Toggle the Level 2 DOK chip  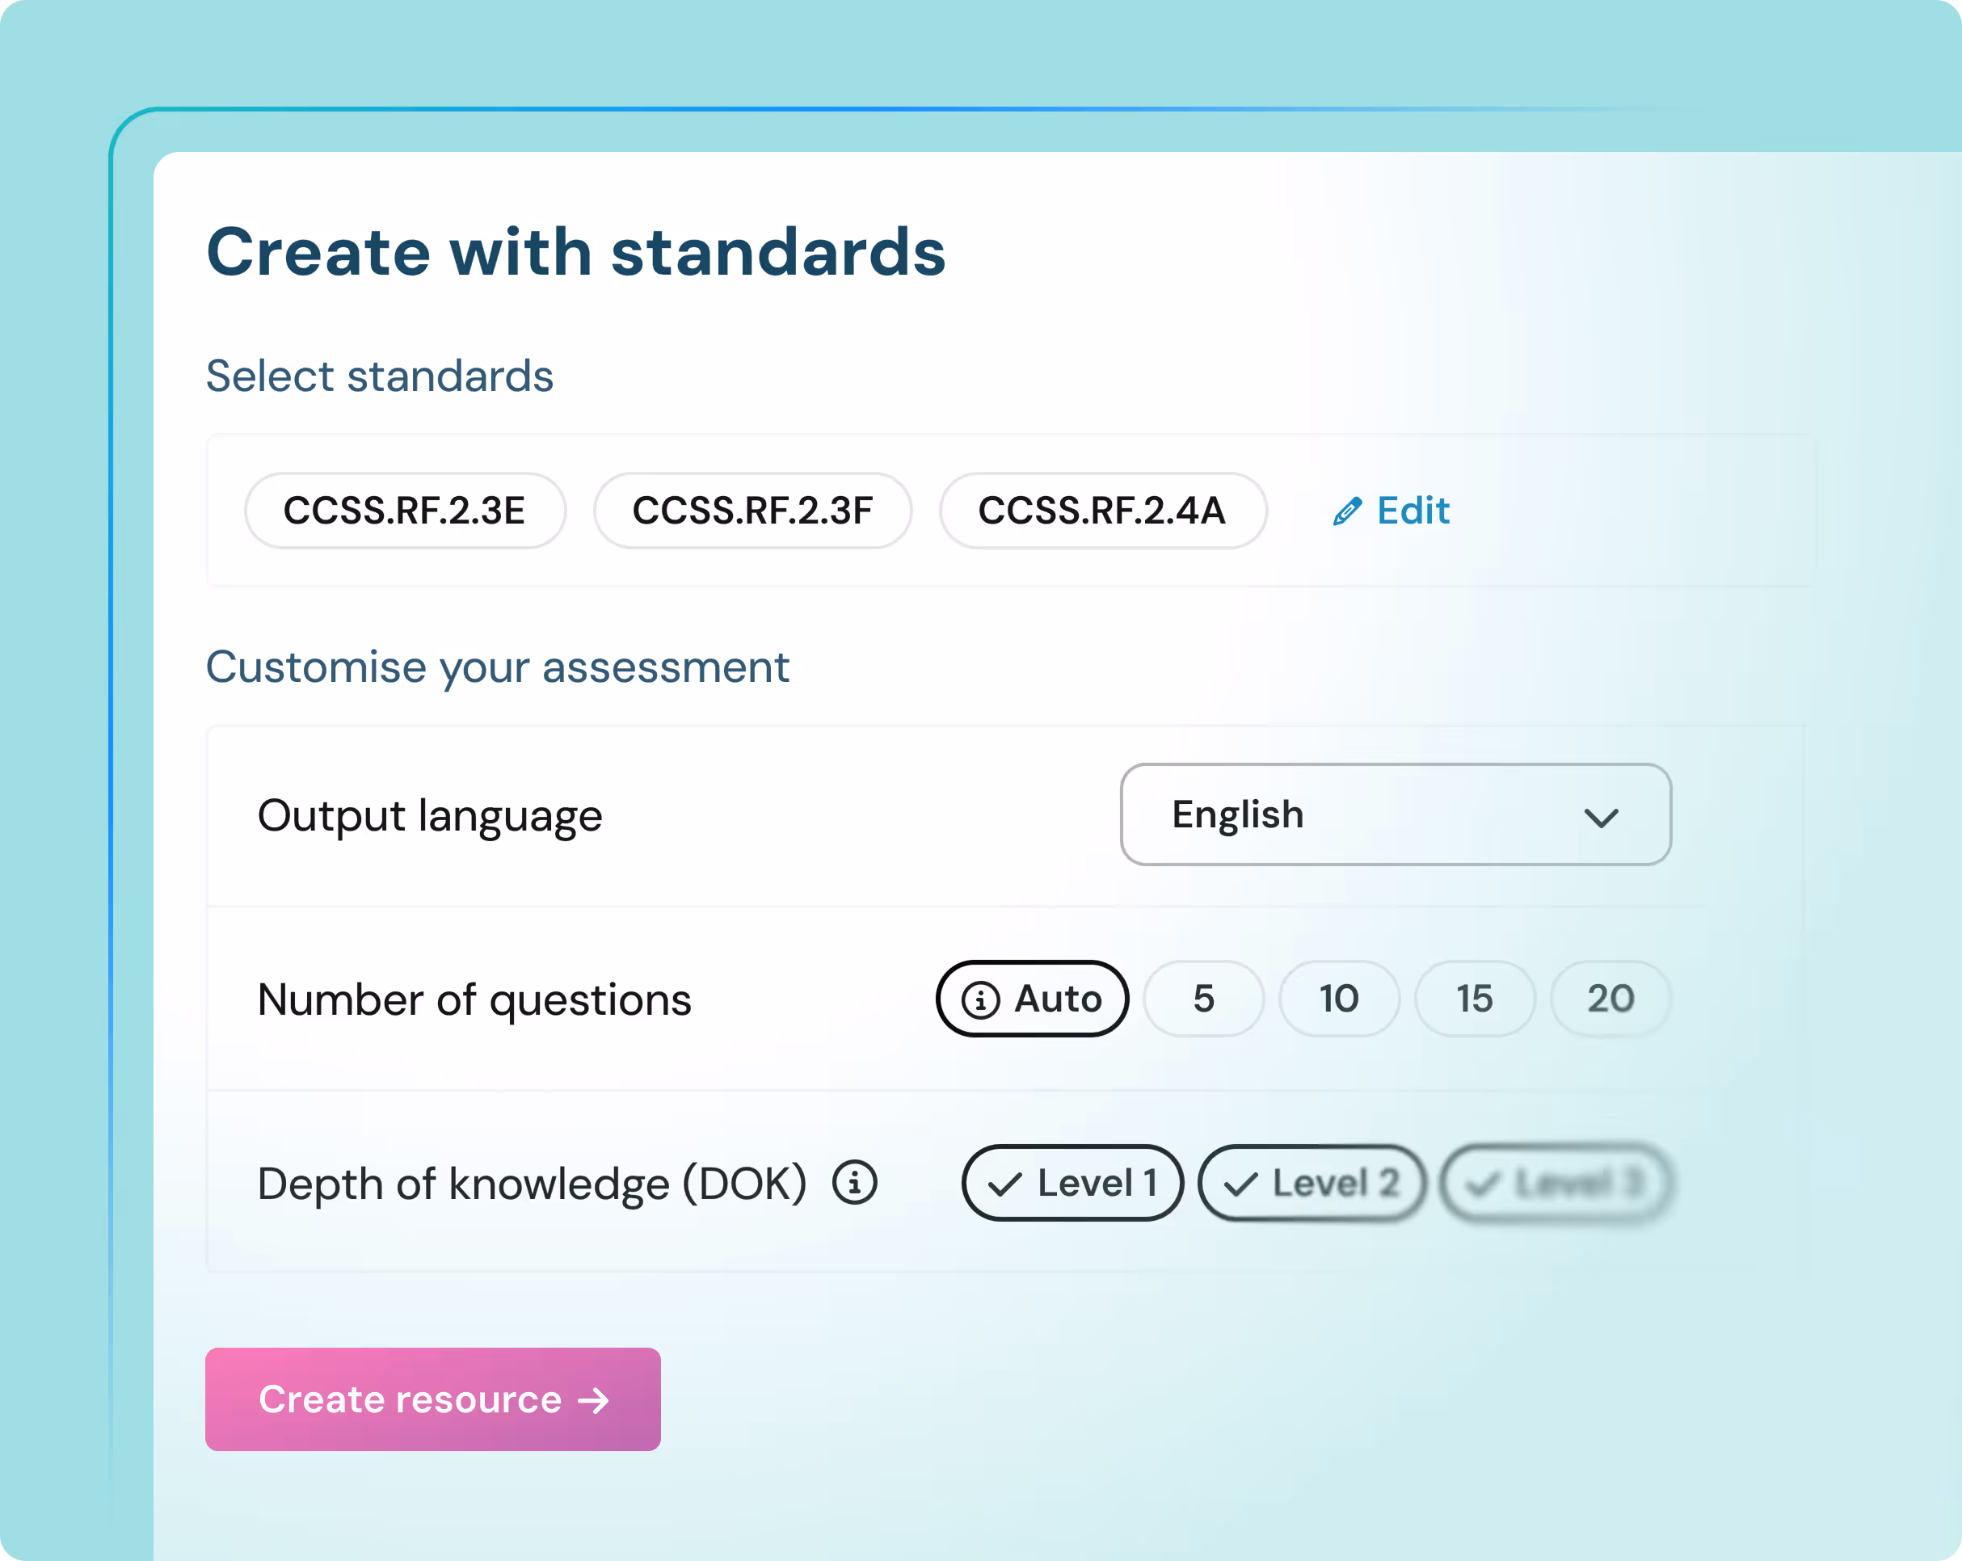1311,1183
